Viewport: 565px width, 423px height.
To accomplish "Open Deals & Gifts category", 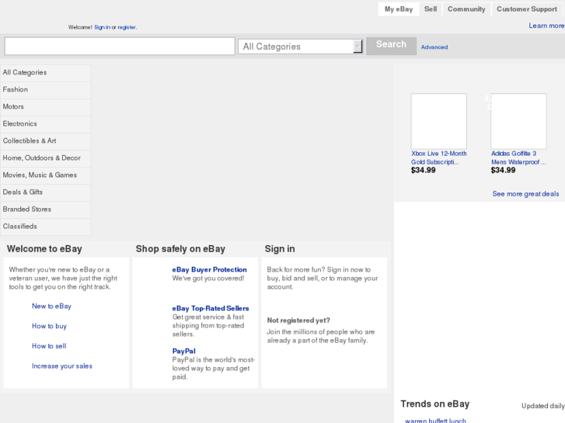I will pos(46,192).
